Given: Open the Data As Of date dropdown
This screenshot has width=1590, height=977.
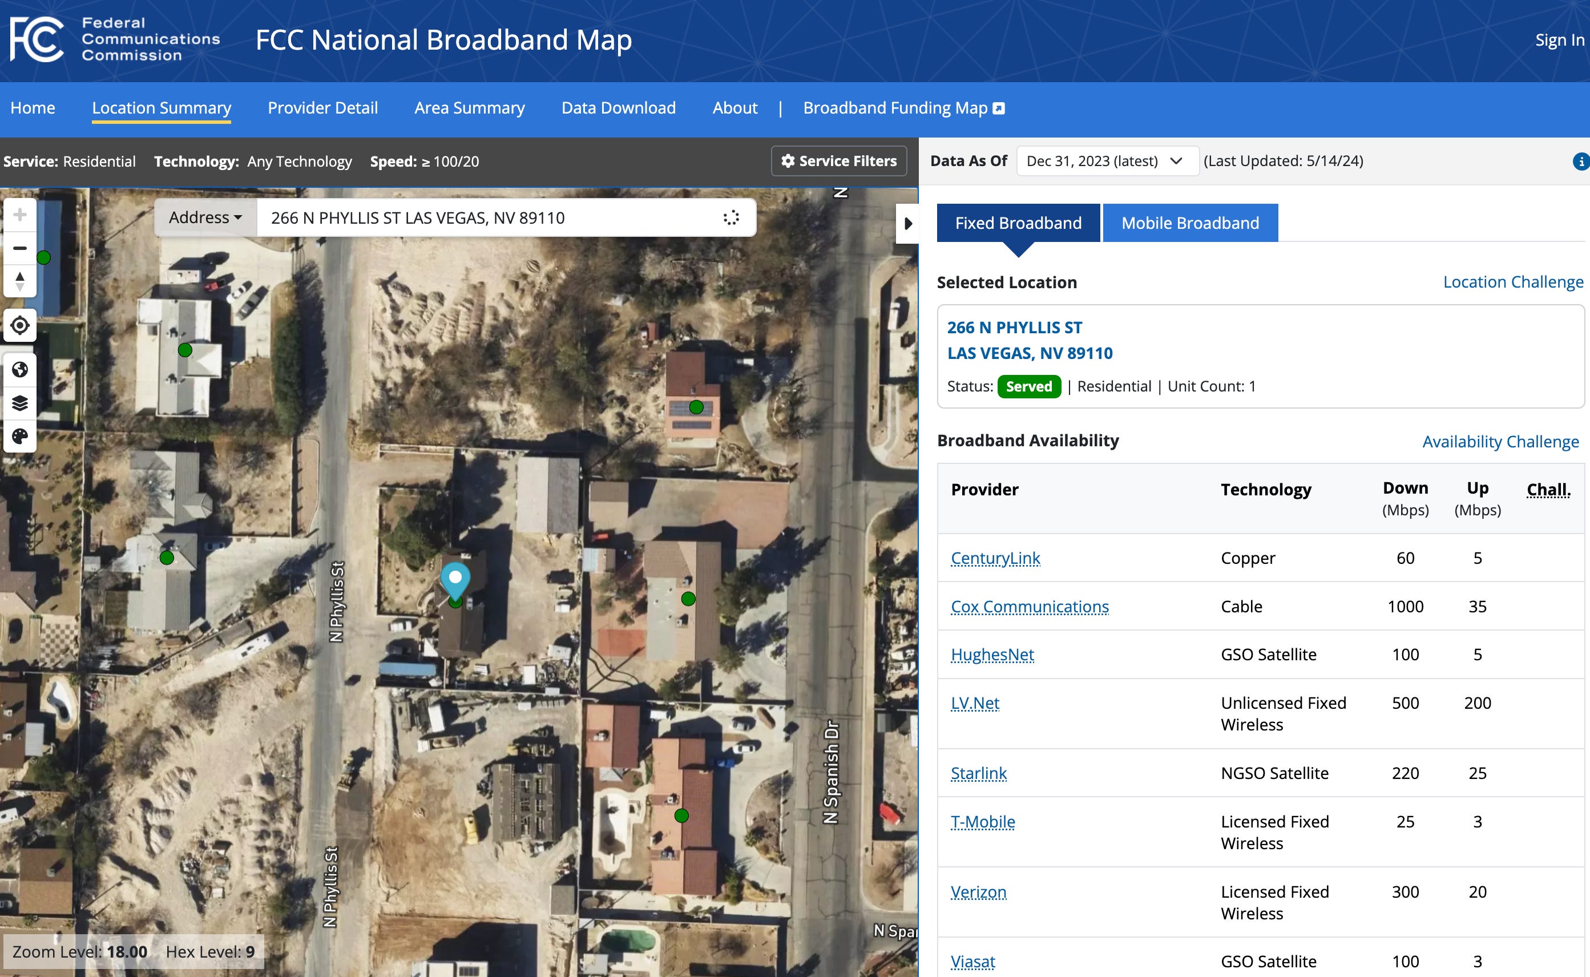Looking at the screenshot, I should pos(1107,161).
